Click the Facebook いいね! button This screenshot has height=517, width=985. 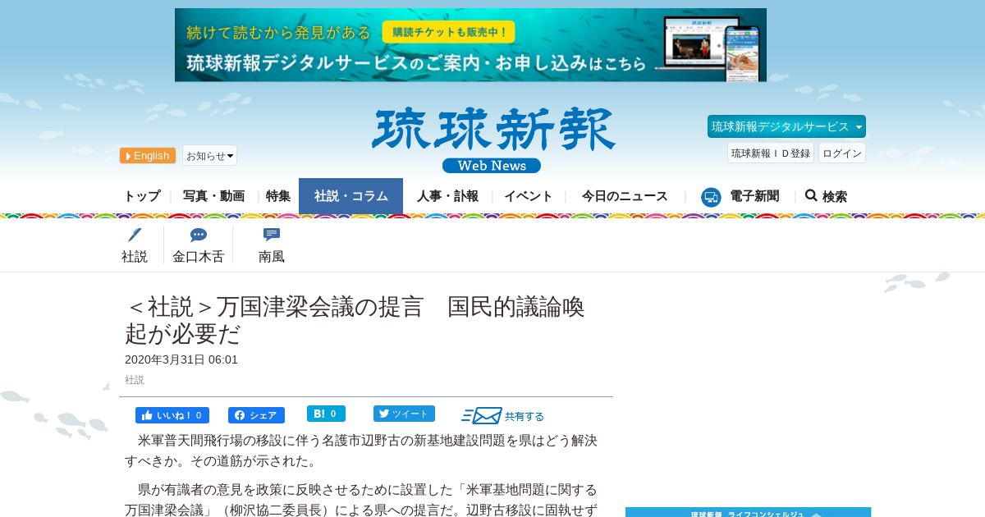[172, 415]
